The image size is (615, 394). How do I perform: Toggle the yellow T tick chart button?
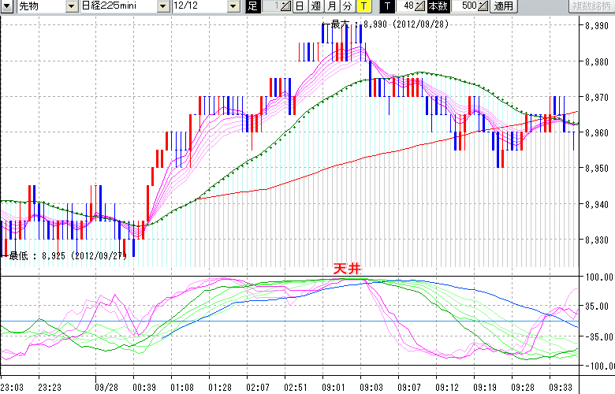tap(363, 6)
